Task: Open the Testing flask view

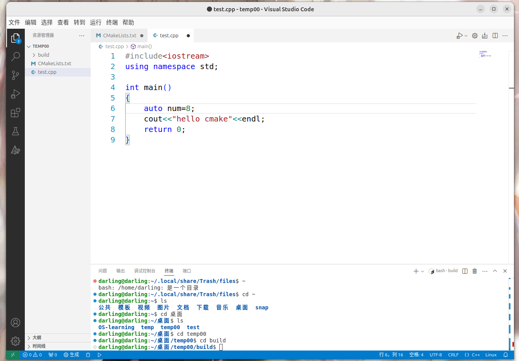Action: 16,131
